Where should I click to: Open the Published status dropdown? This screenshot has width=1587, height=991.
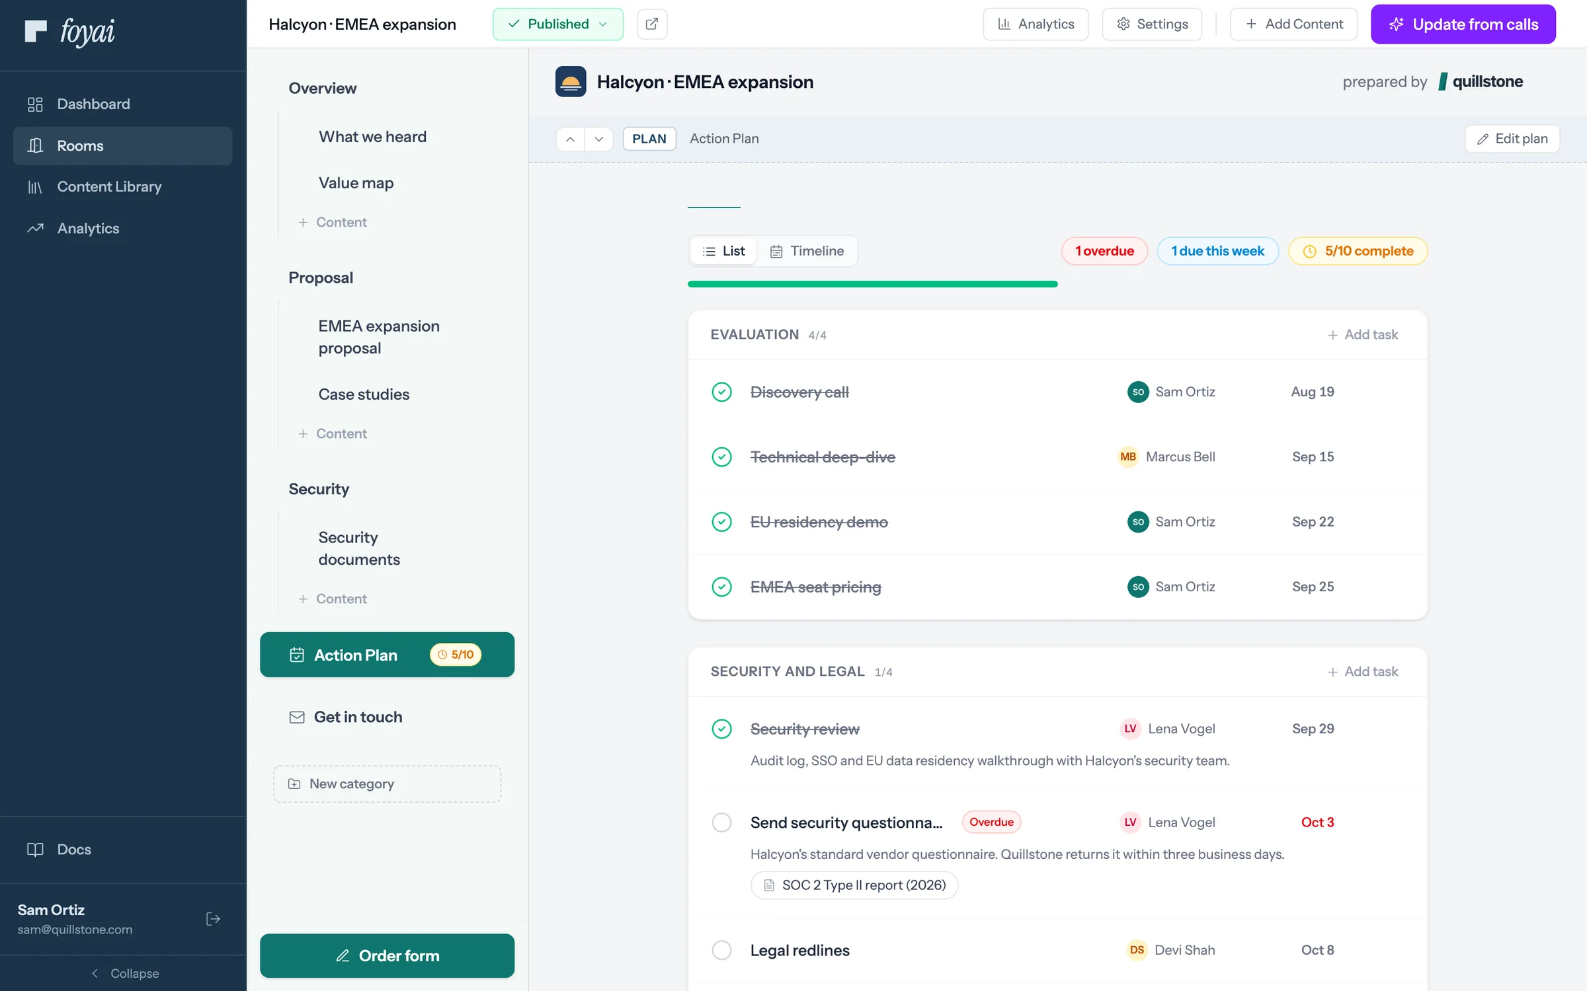click(558, 24)
